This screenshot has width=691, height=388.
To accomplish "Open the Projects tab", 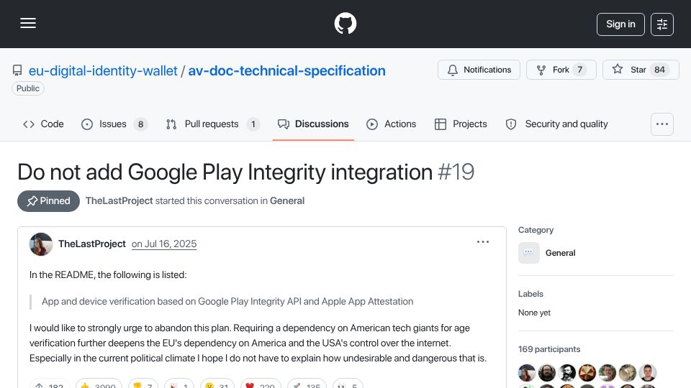I will [461, 124].
